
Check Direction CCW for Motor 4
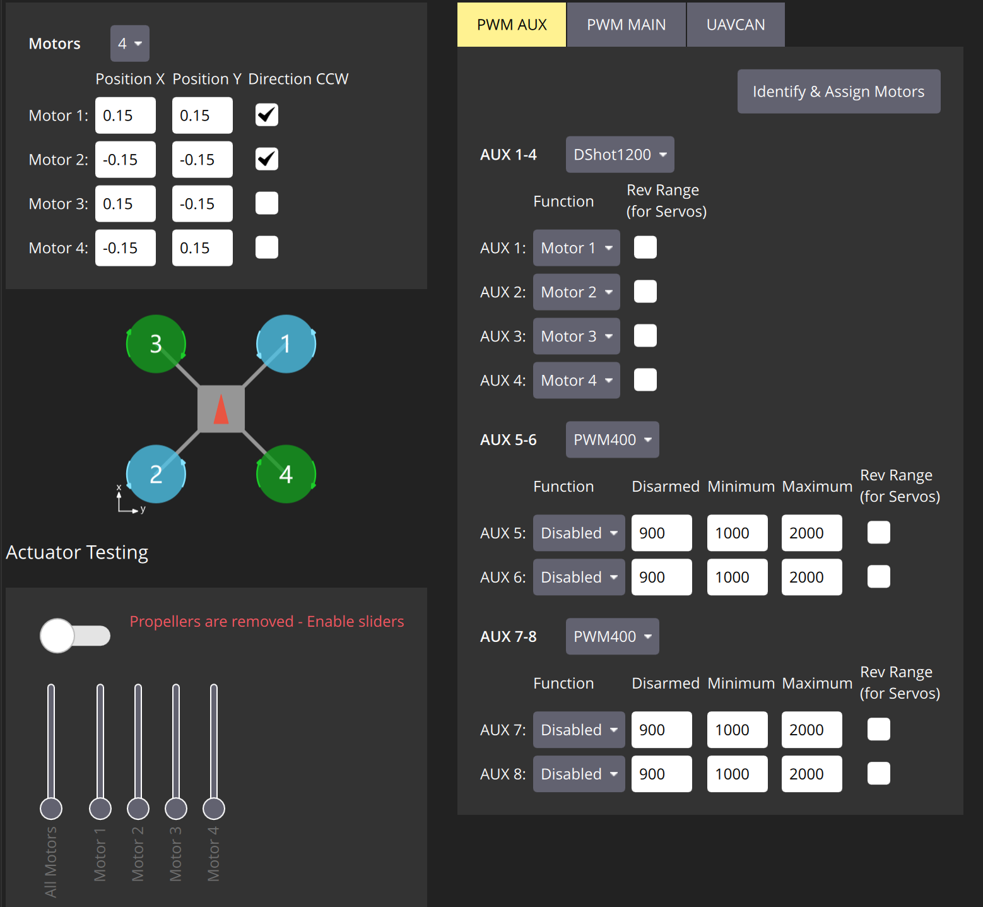(267, 247)
